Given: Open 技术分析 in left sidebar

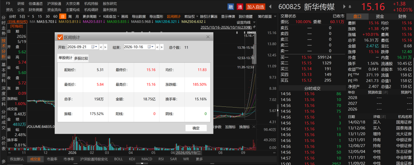Looking at the screenshot, I should (3, 49).
